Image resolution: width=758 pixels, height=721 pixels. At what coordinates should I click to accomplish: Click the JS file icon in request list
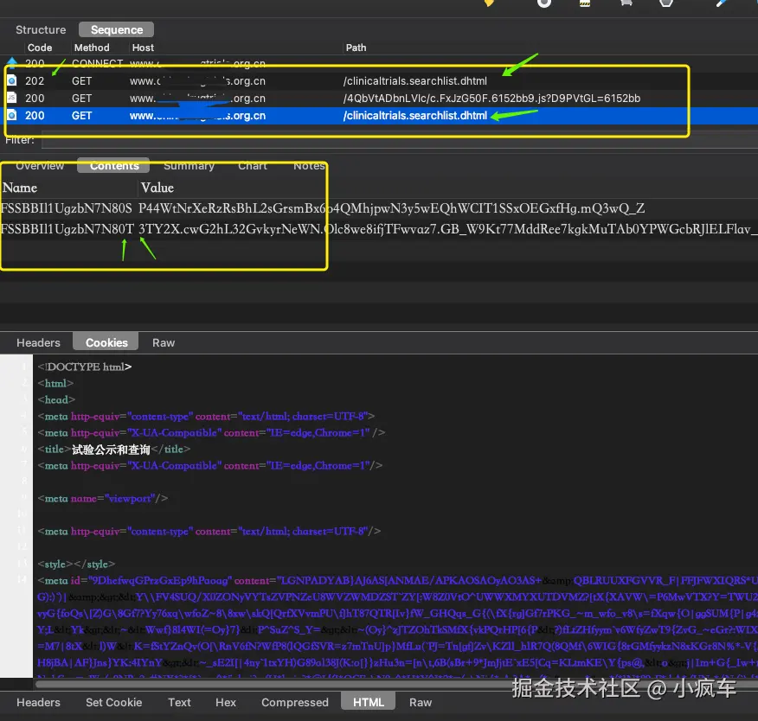12,98
